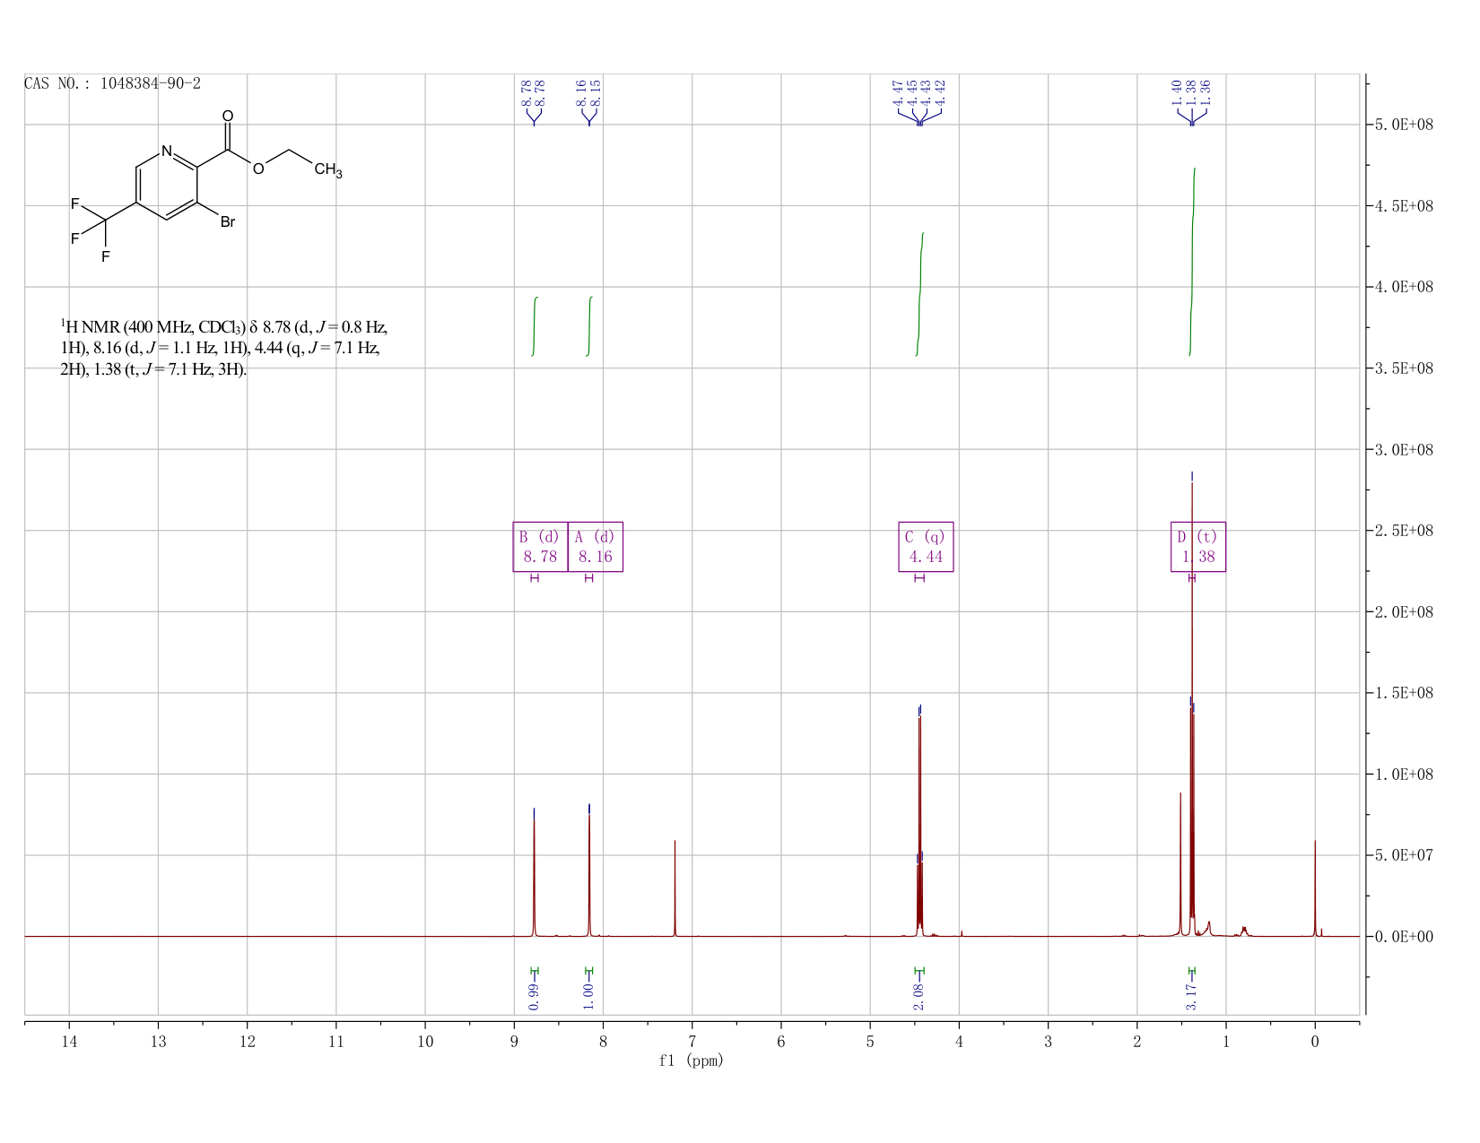Click the integral curve above 8.78 ppm
Image resolution: width=1480 pixels, height=1143 pixels.
(x=535, y=325)
